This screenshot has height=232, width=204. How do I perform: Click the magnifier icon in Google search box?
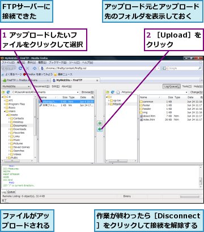(x=199, y=68)
